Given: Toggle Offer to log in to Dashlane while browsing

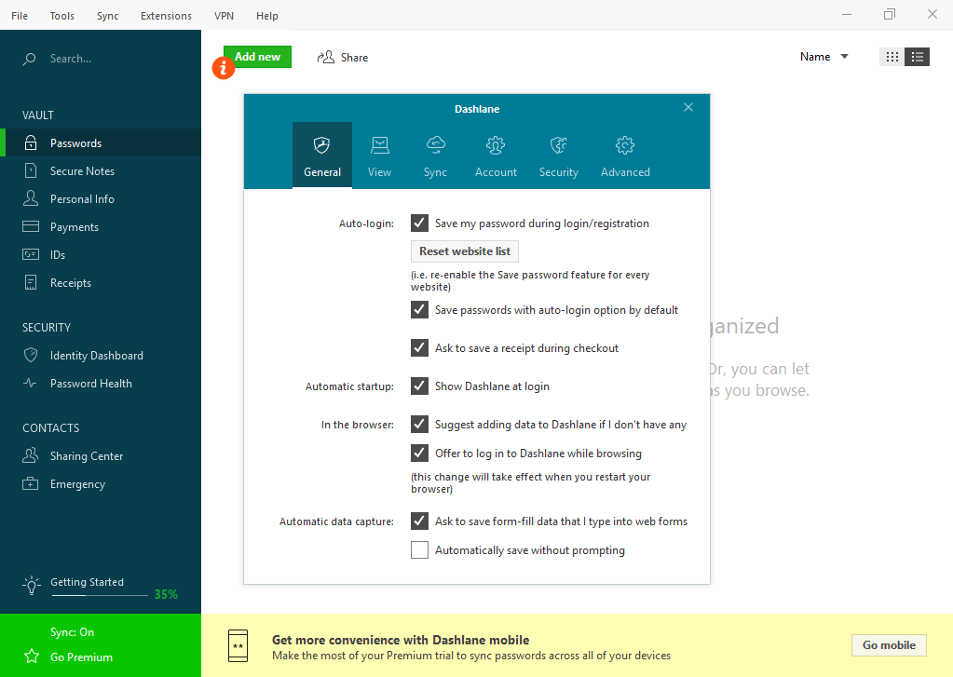Looking at the screenshot, I should coord(419,453).
